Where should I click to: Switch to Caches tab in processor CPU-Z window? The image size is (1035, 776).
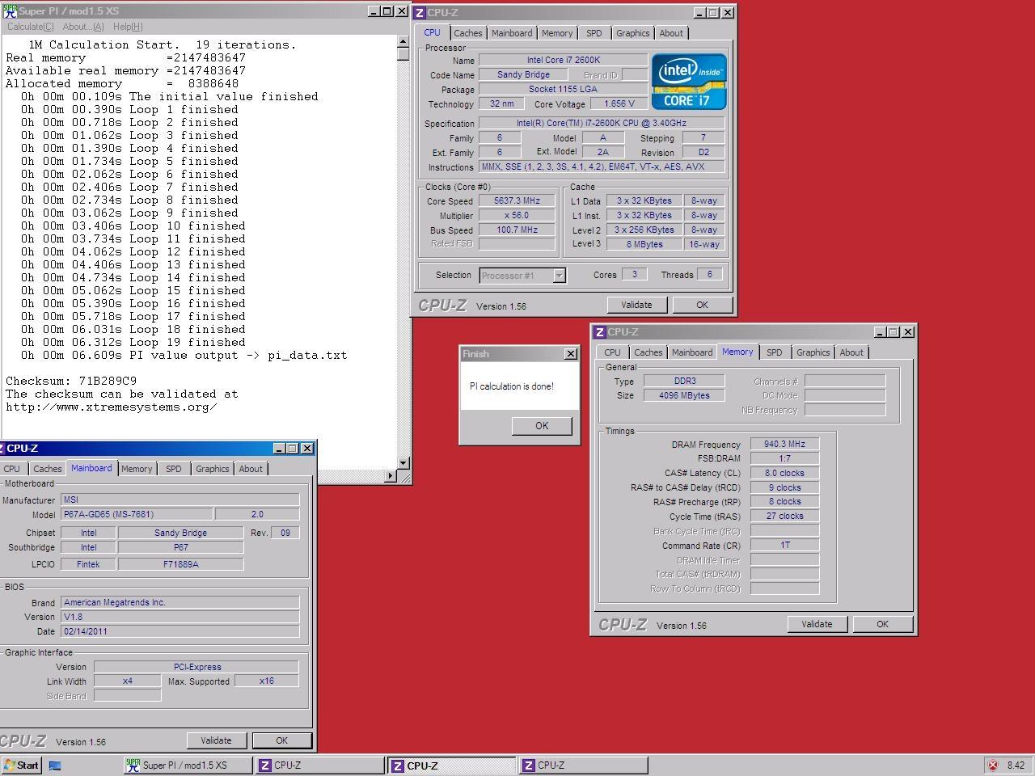467,33
